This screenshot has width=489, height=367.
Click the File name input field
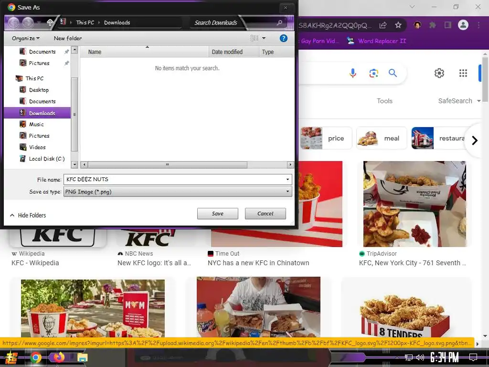point(174,180)
